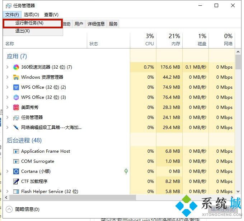Expand the Cortana (小娜) row

click(x=7, y=171)
